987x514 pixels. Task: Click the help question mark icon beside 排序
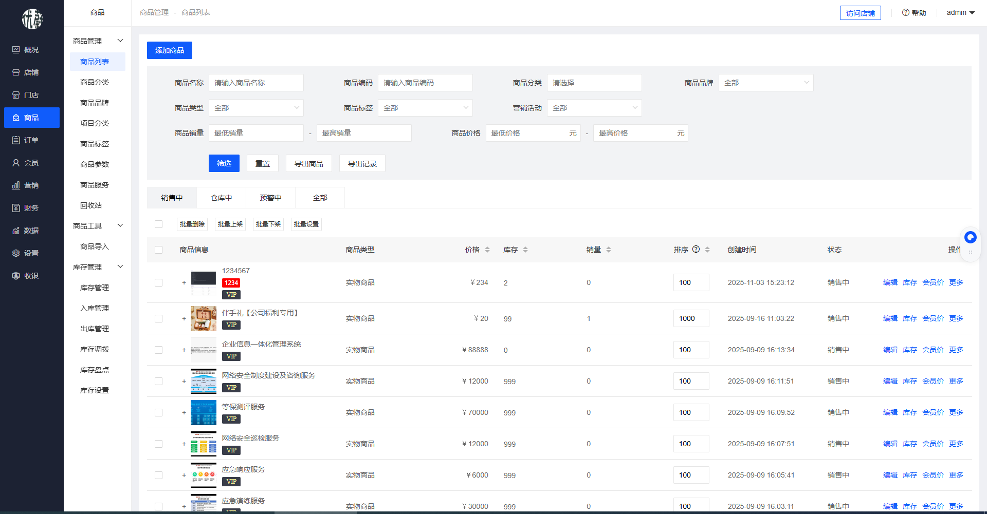tap(696, 250)
